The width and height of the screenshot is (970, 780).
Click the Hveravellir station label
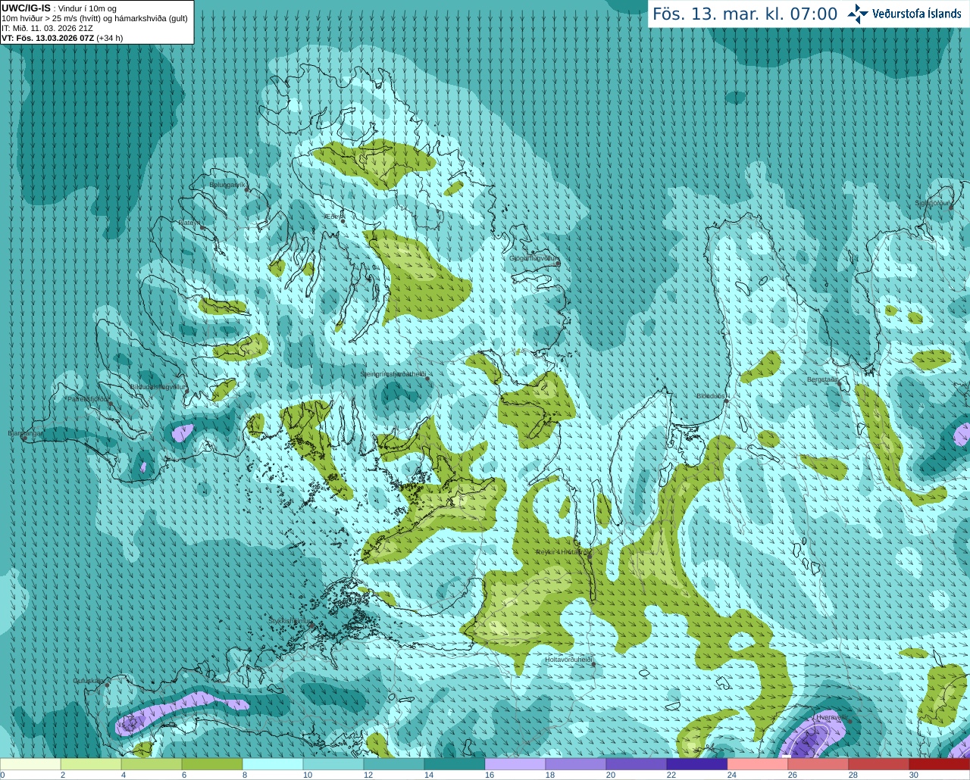pyautogui.click(x=831, y=716)
